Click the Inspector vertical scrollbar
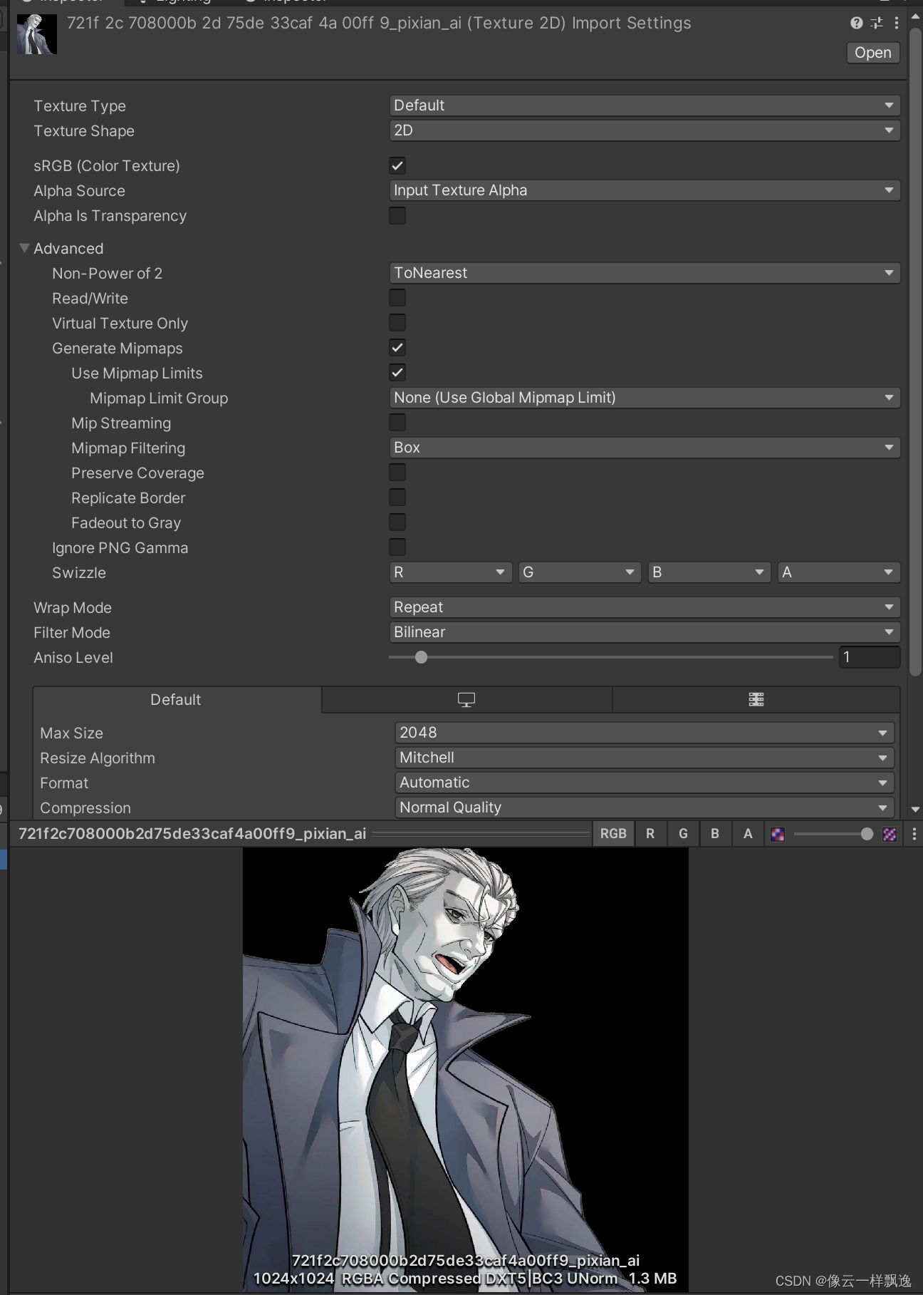The image size is (923, 1295). tap(916, 351)
